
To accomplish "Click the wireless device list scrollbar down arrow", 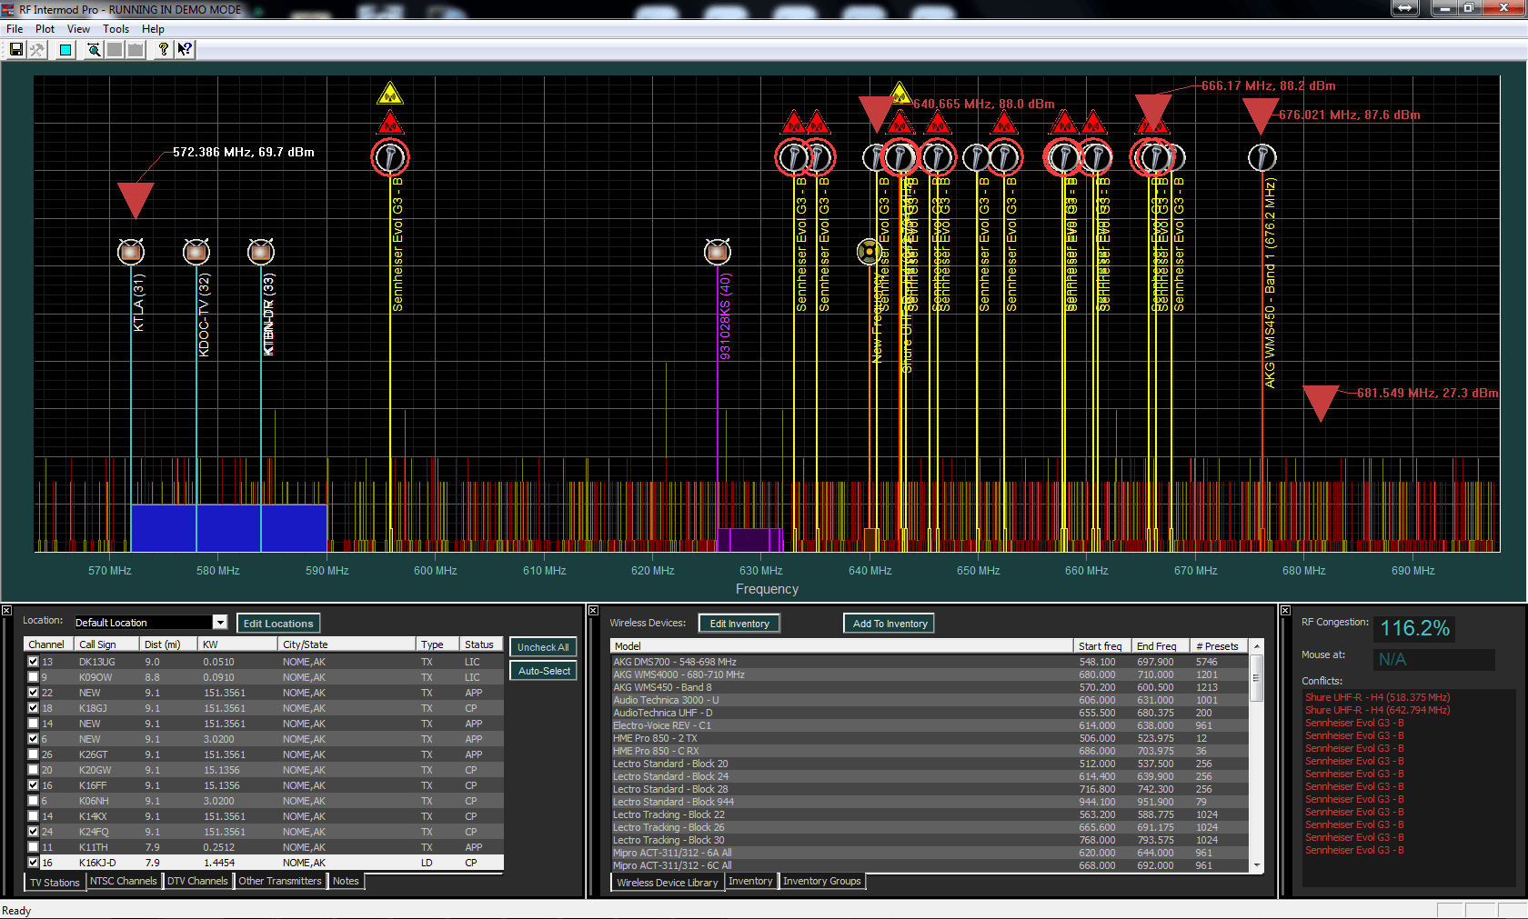I will tap(1257, 865).
